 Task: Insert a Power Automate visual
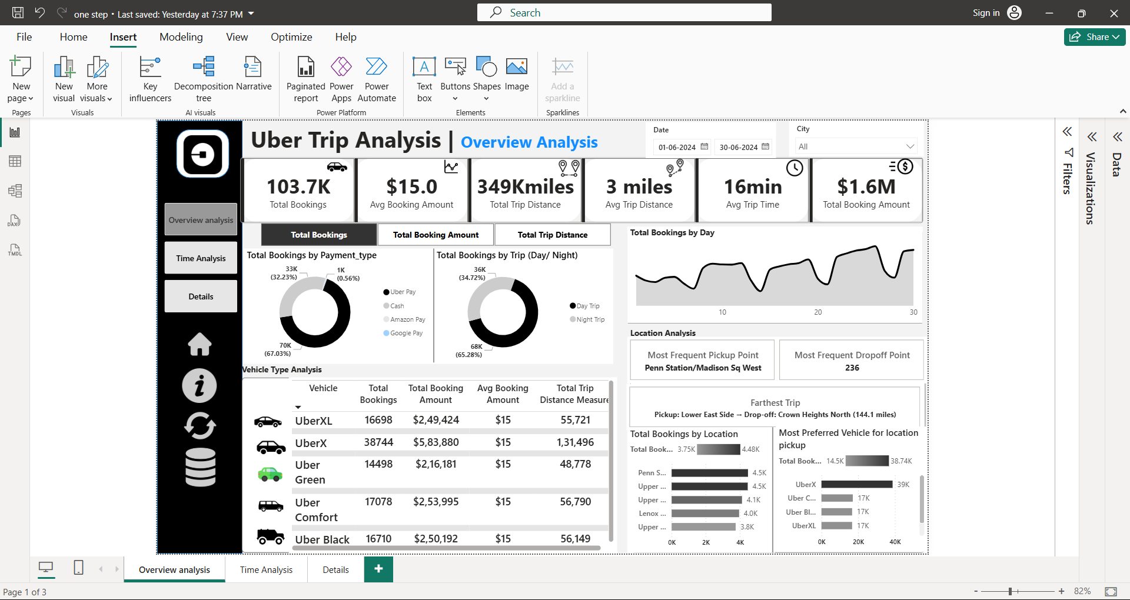[x=377, y=79]
